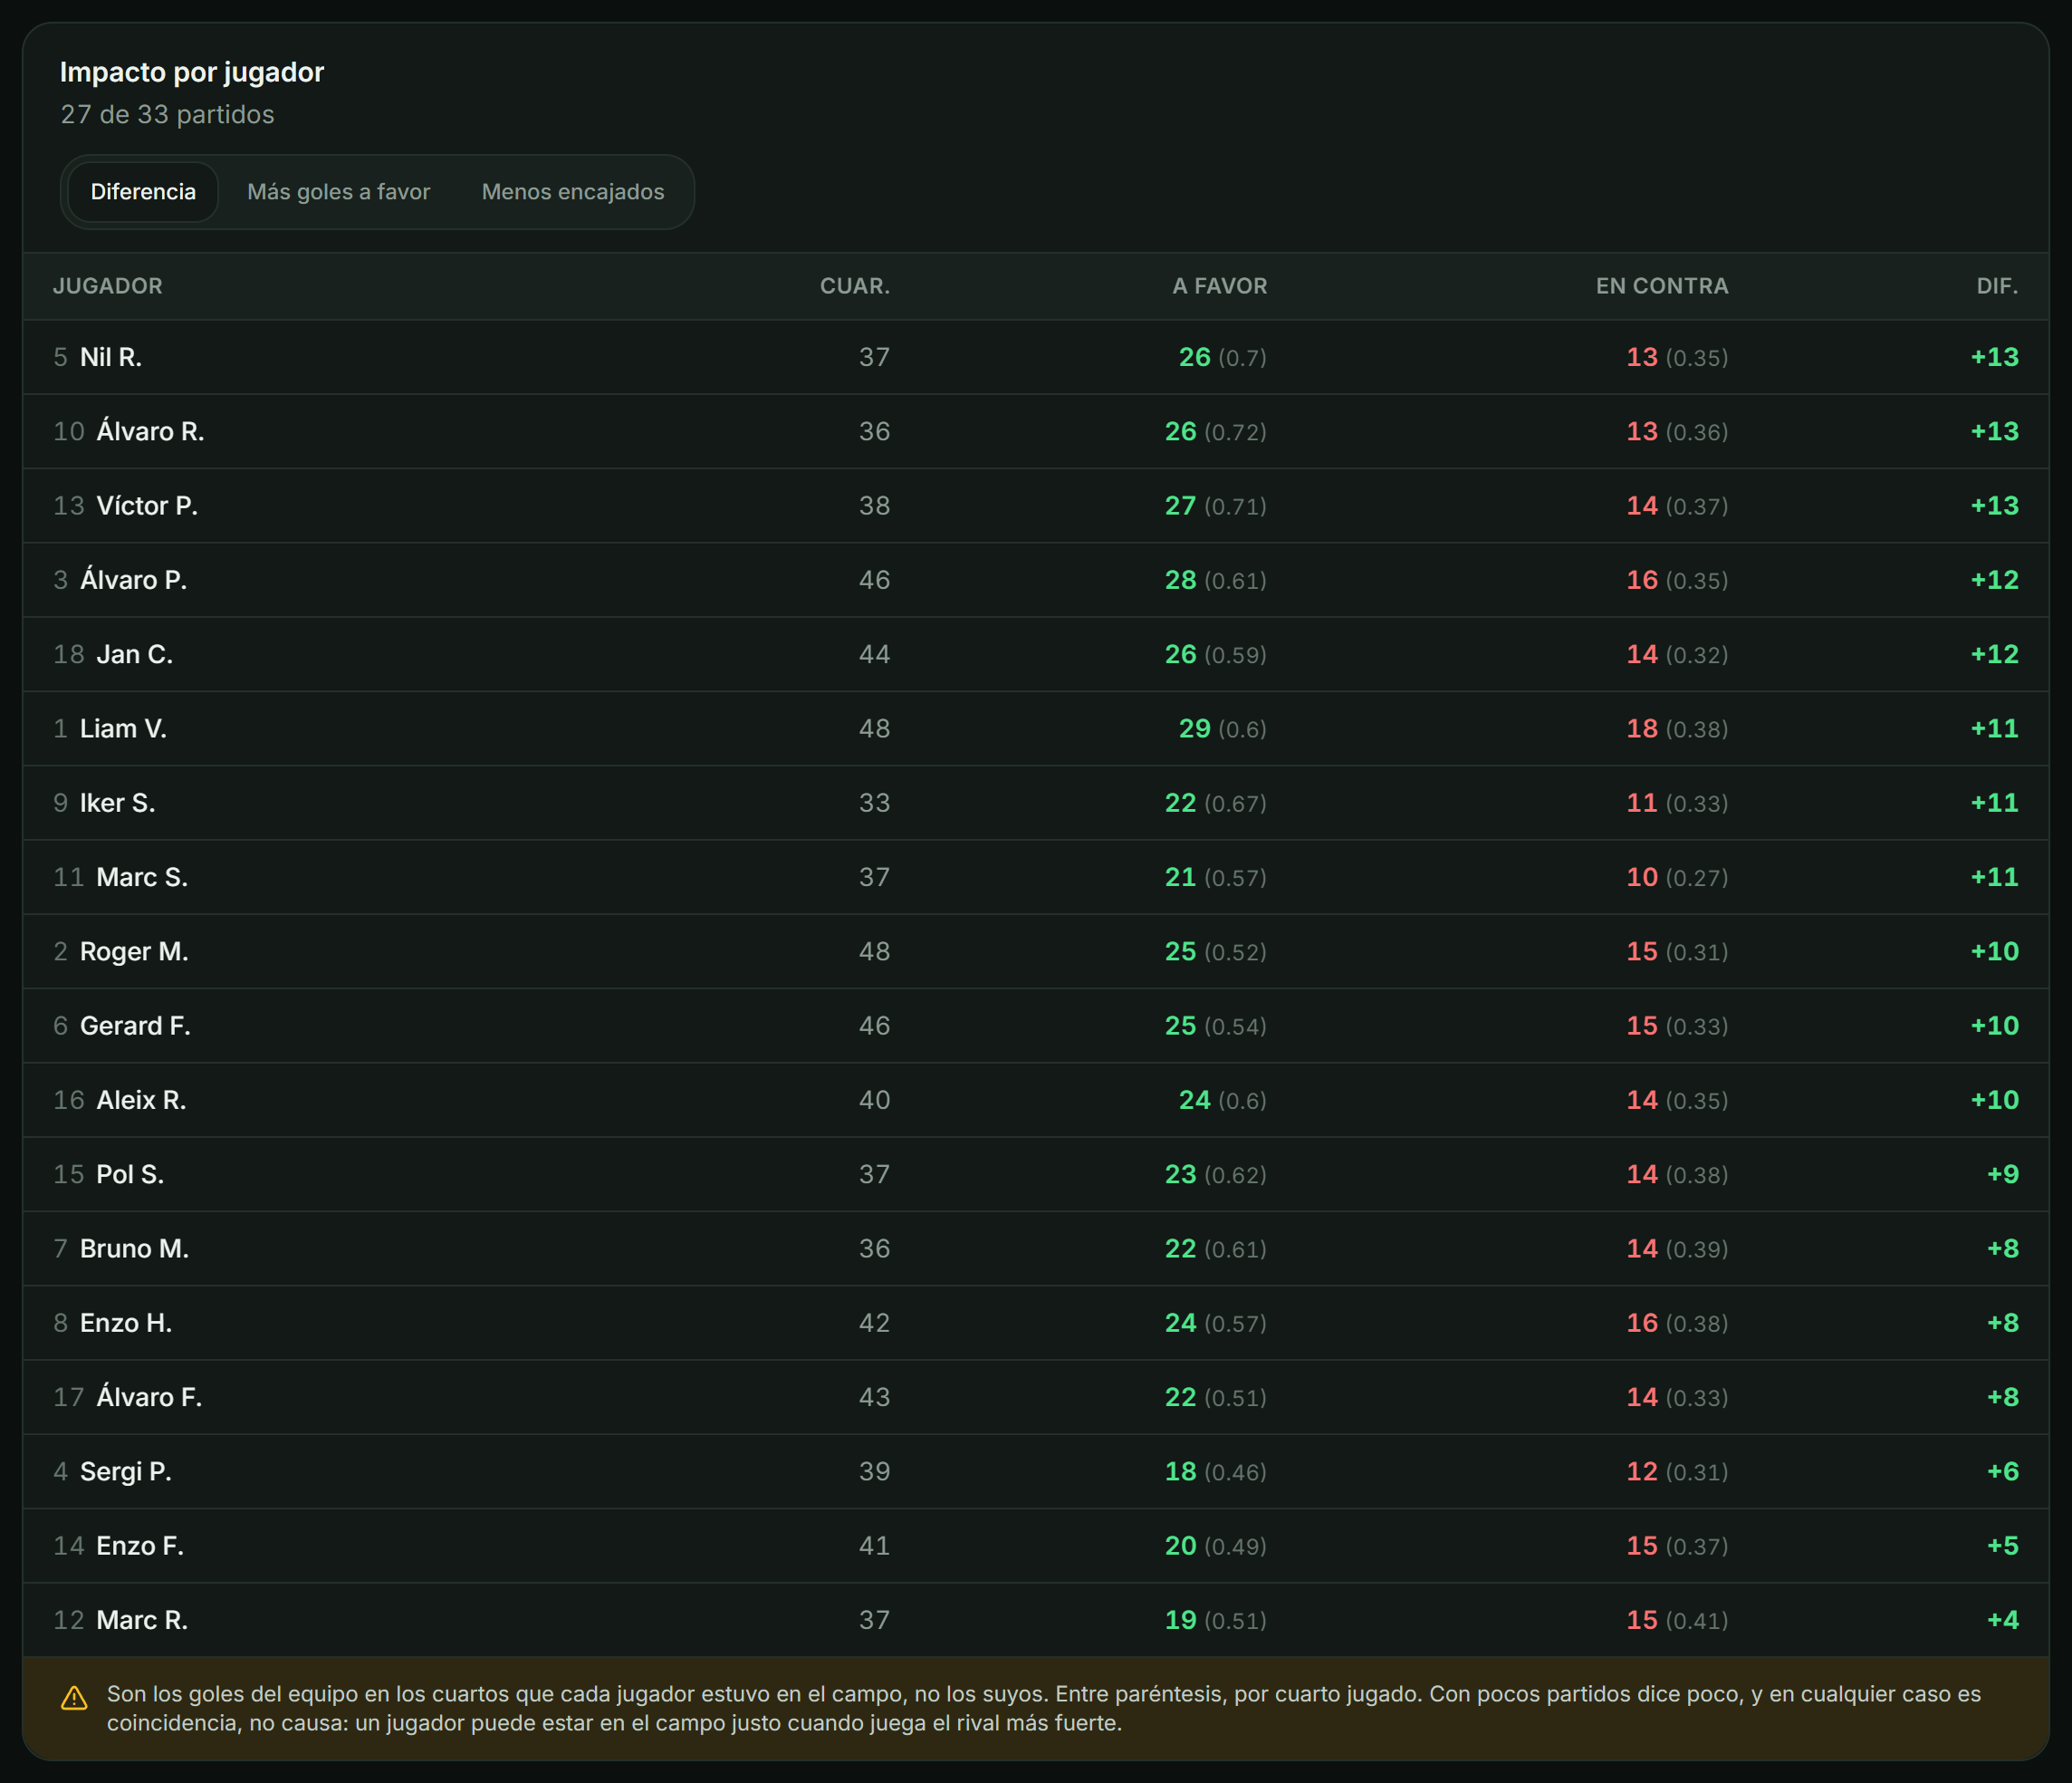Select player row Liam V.
The height and width of the screenshot is (1783, 2072).
(x=1036, y=728)
